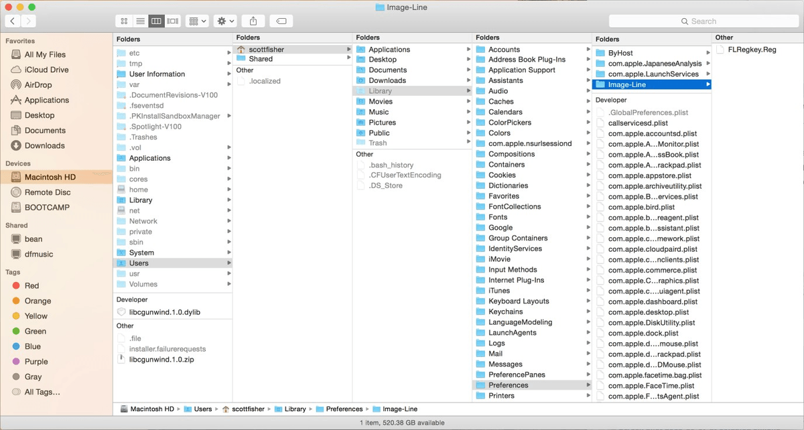804x430 pixels.
Task: Select callservicesd.plist file
Action: pos(638,123)
